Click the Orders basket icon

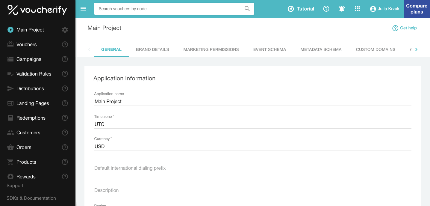point(10,147)
